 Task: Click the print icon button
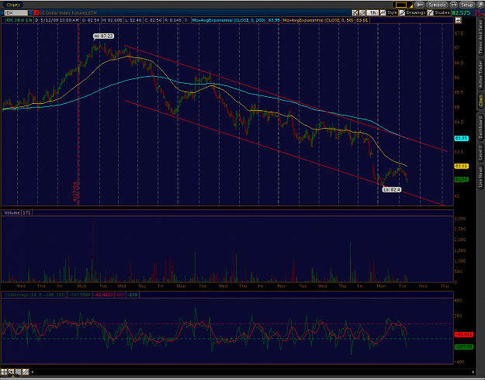[453, 5]
